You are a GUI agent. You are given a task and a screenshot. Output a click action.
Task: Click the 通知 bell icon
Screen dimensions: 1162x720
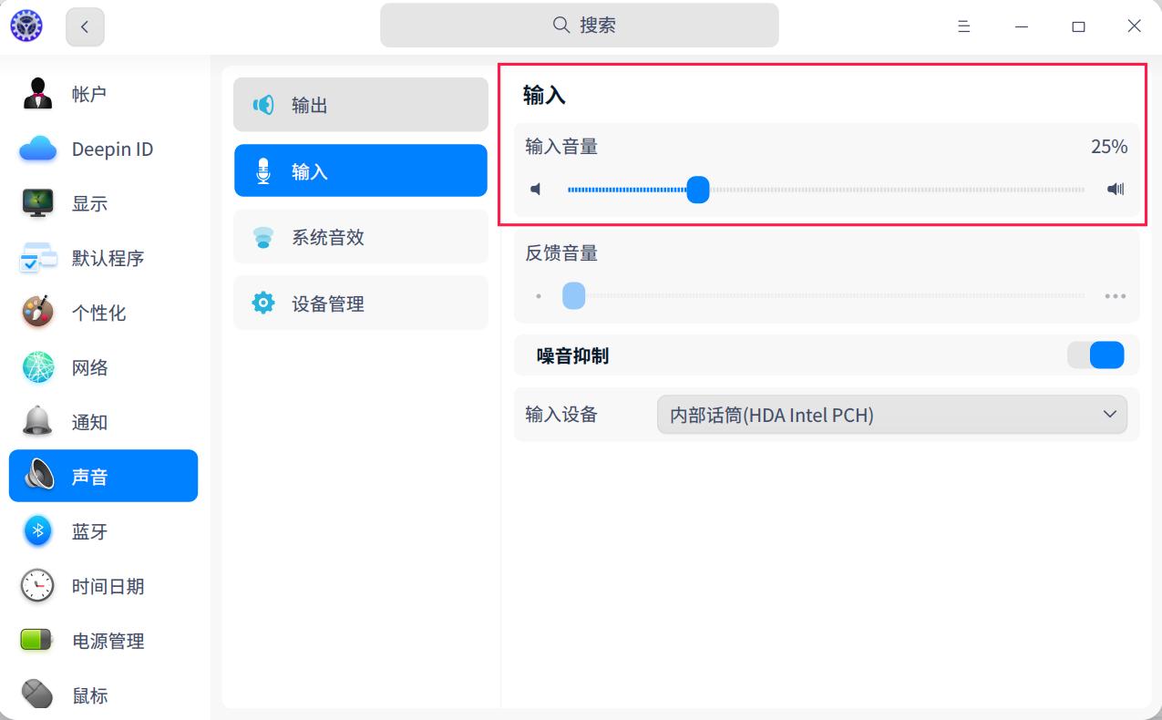[x=37, y=421]
